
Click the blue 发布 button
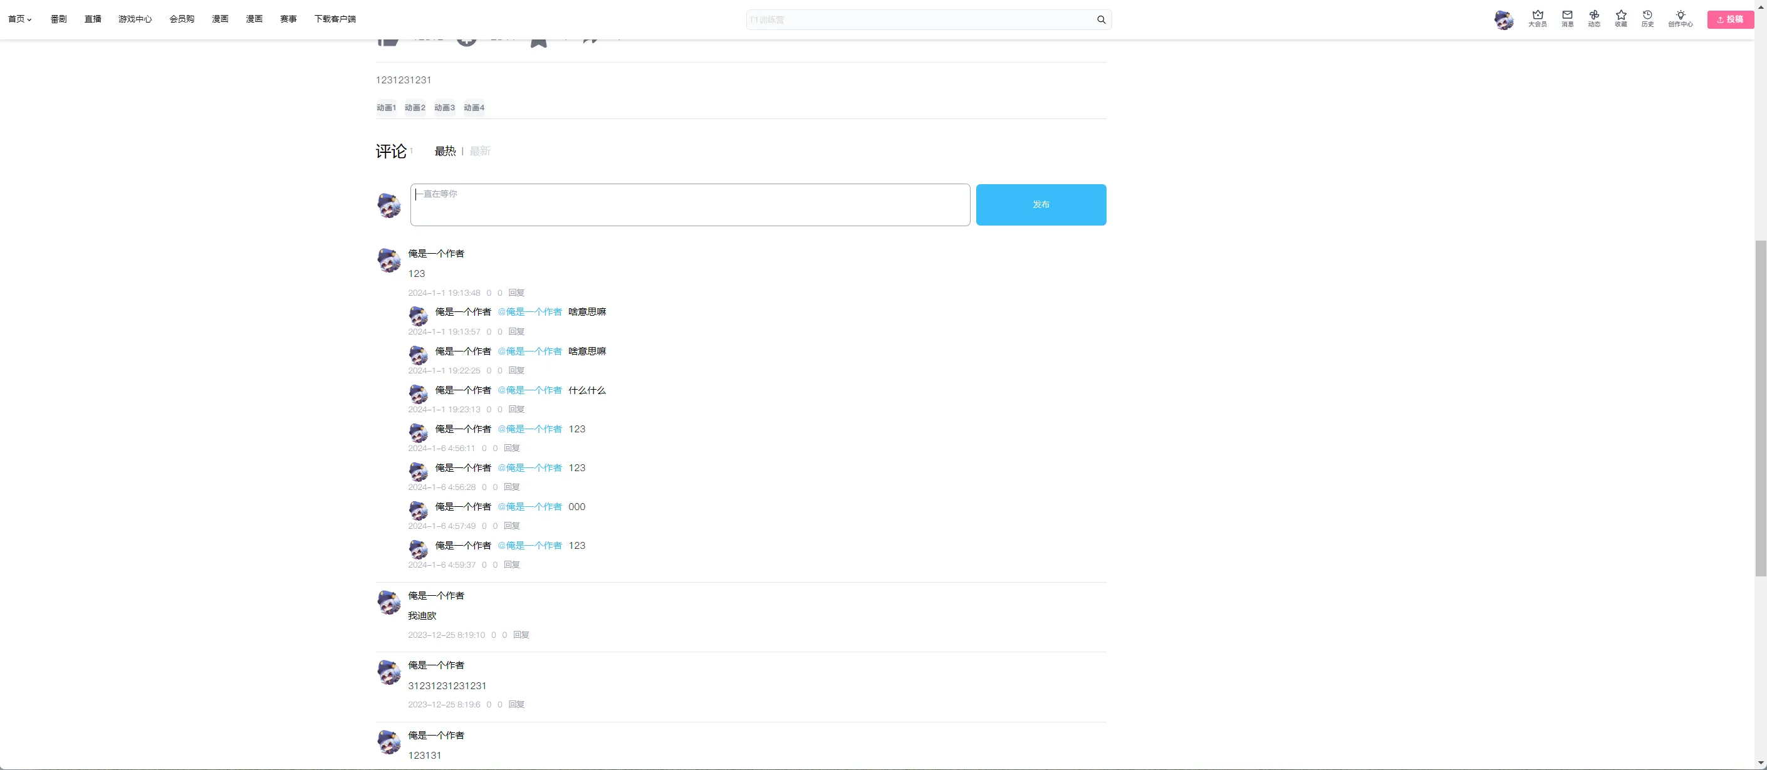(x=1041, y=204)
